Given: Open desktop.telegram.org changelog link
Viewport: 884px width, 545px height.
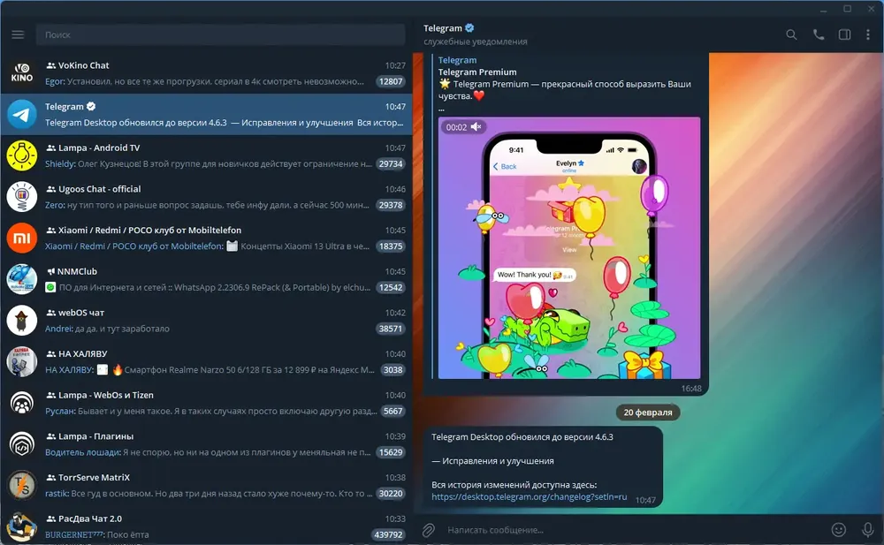Looking at the screenshot, I should pyautogui.click(x=529, y=496).
